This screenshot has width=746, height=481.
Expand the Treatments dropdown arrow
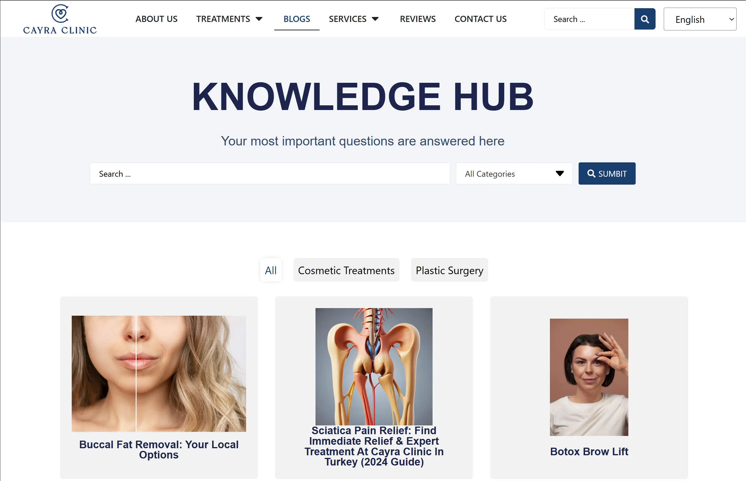pos(259,19)
